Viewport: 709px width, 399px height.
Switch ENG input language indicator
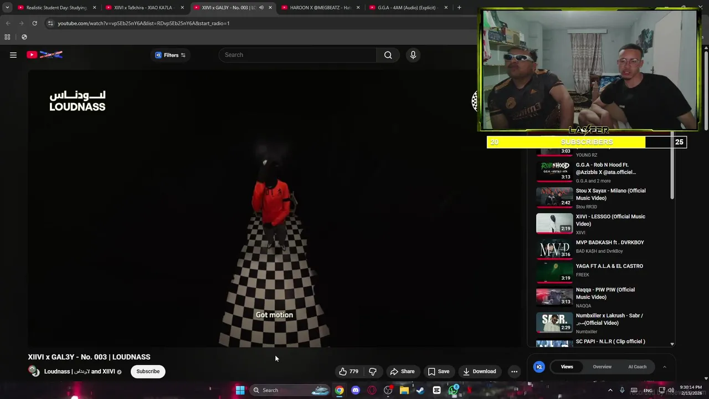648,391
